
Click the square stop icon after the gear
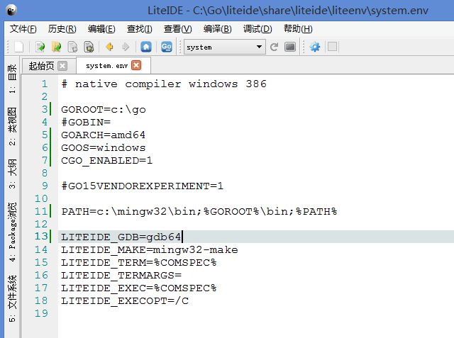333,47
